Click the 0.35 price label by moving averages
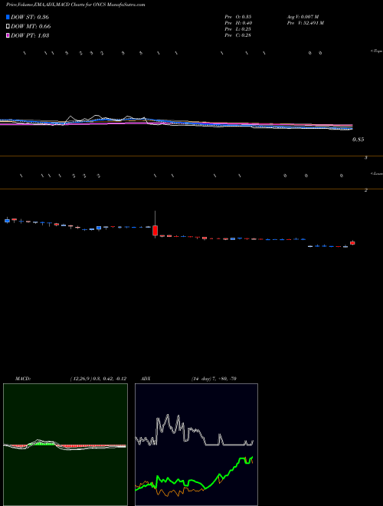The height and width of the screenshot is (506, 383). click(x=358, y=140)
